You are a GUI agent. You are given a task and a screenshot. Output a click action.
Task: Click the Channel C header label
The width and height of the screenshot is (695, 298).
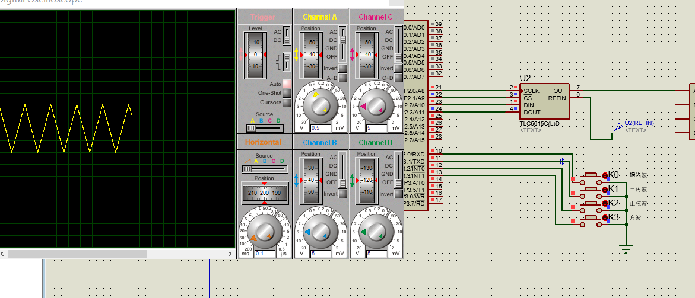376,17
